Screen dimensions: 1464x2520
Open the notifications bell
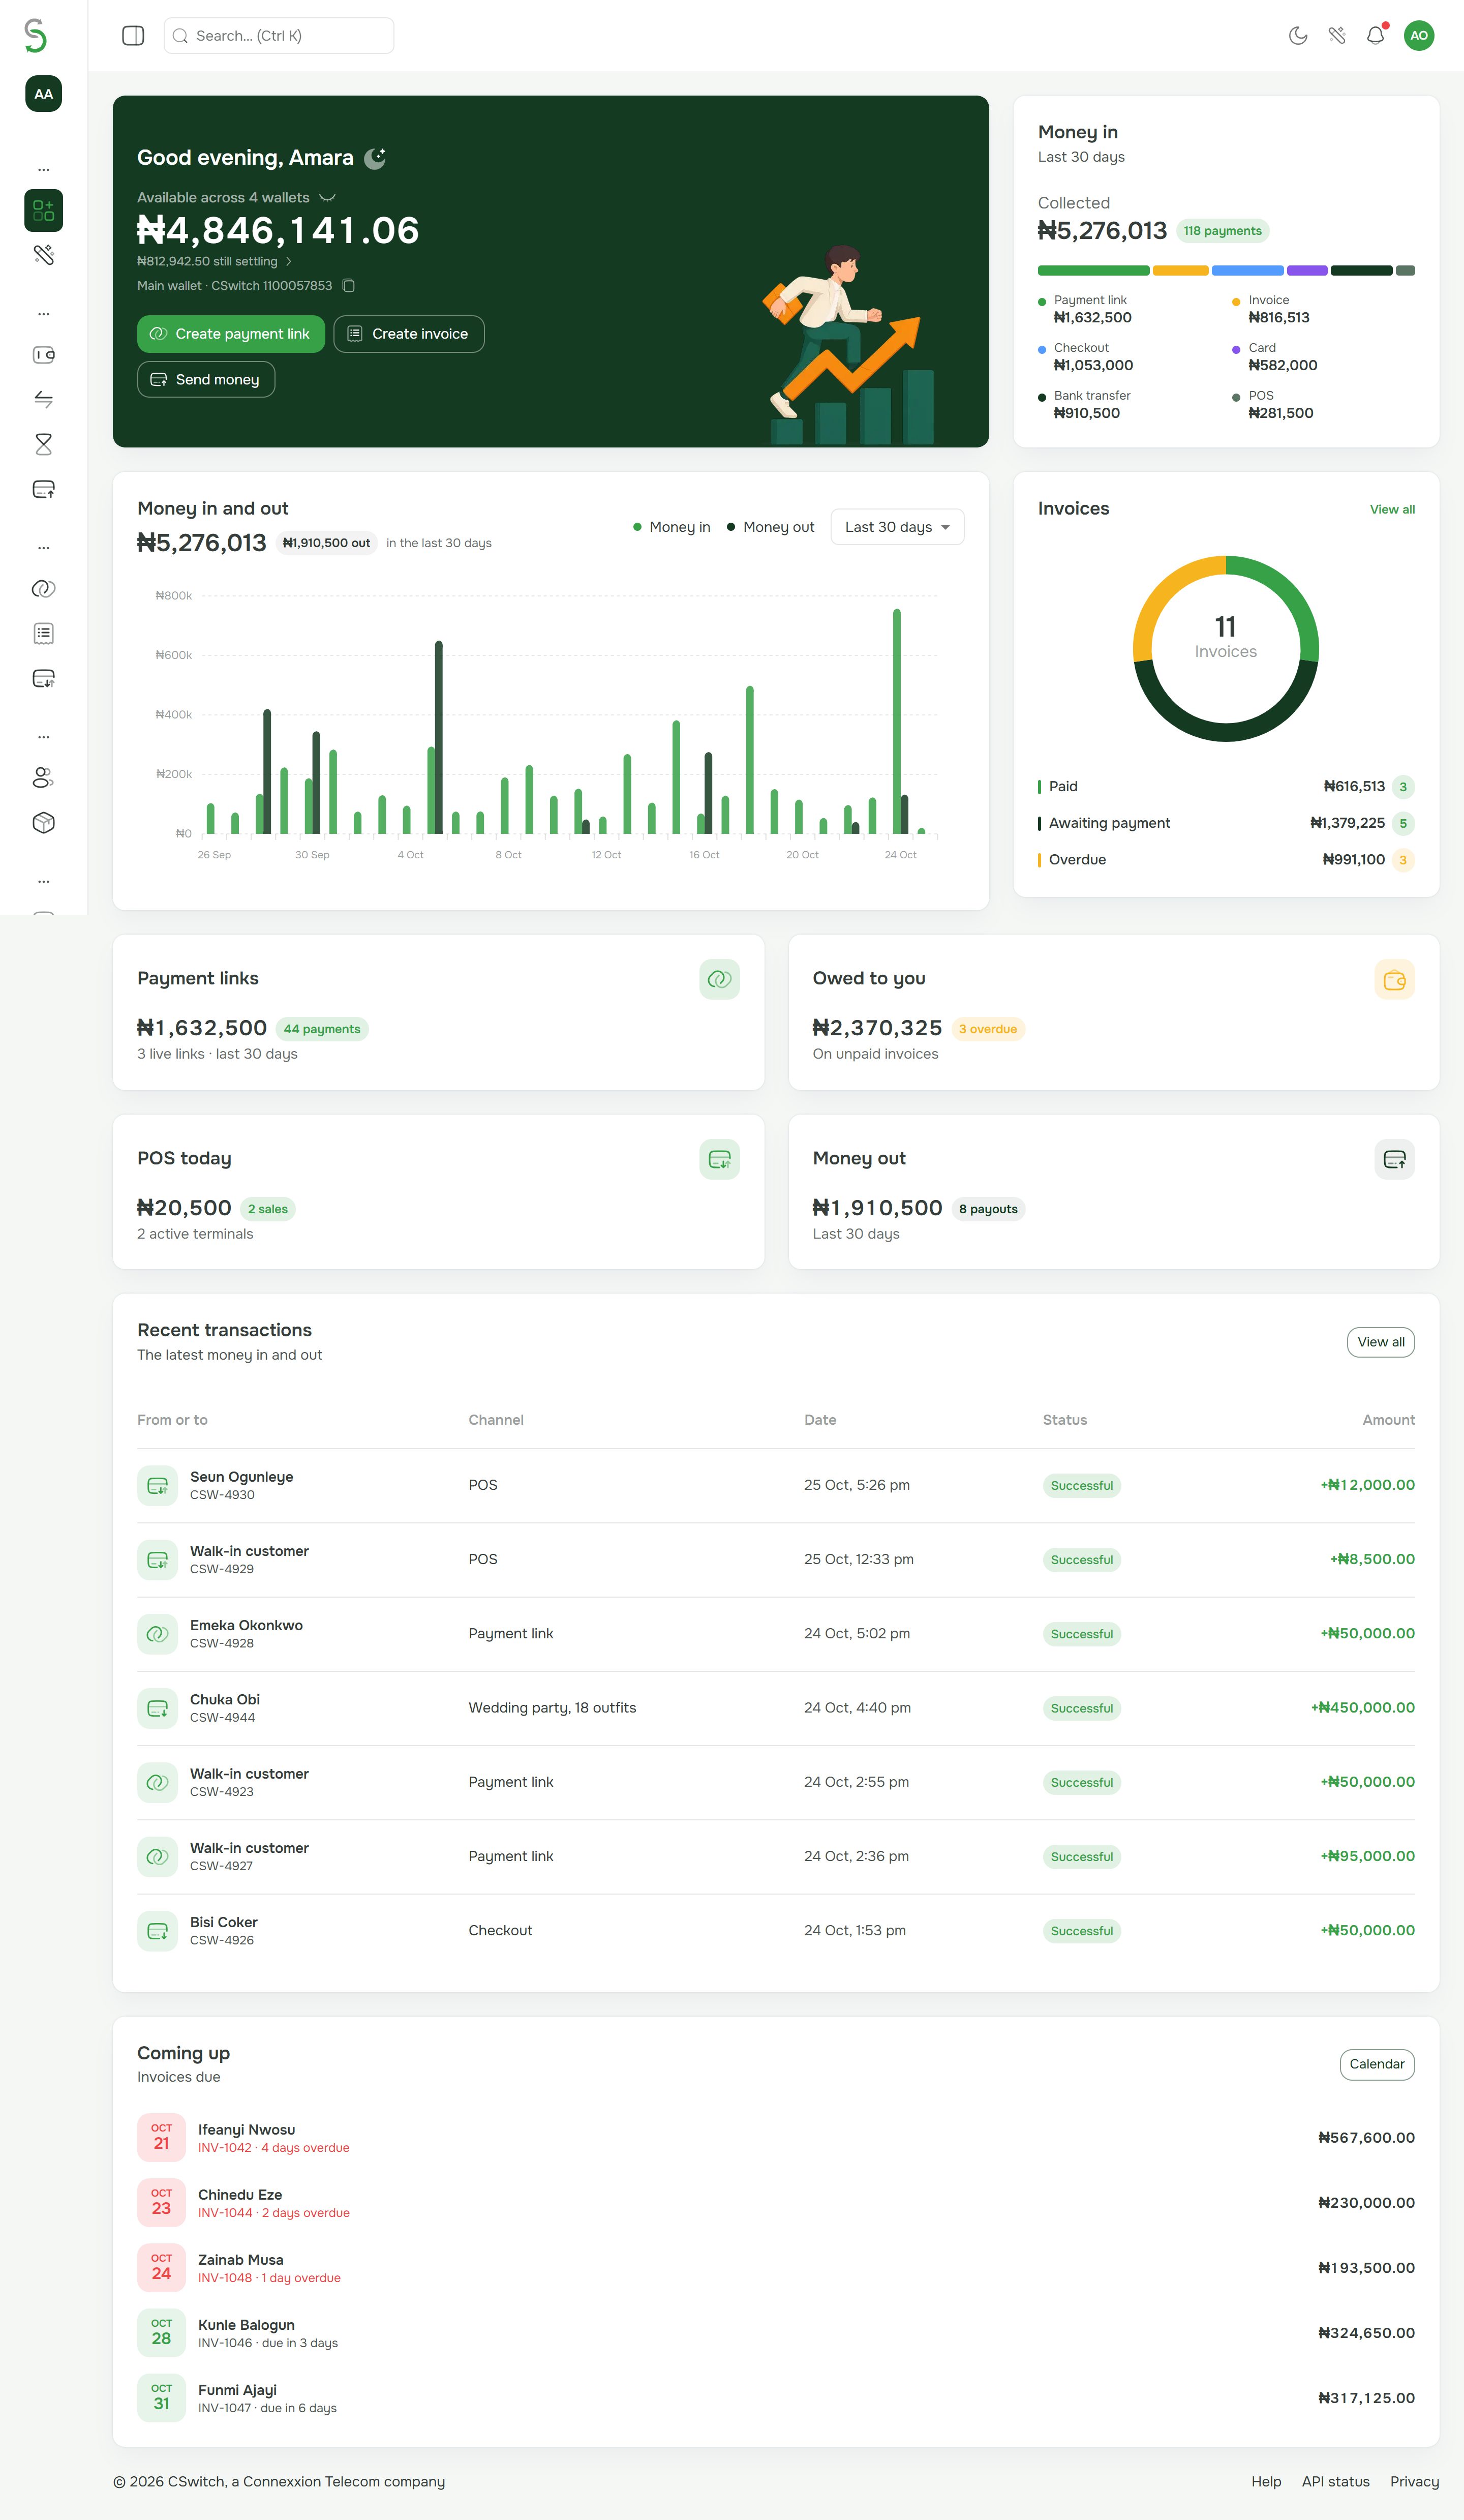1376,36
